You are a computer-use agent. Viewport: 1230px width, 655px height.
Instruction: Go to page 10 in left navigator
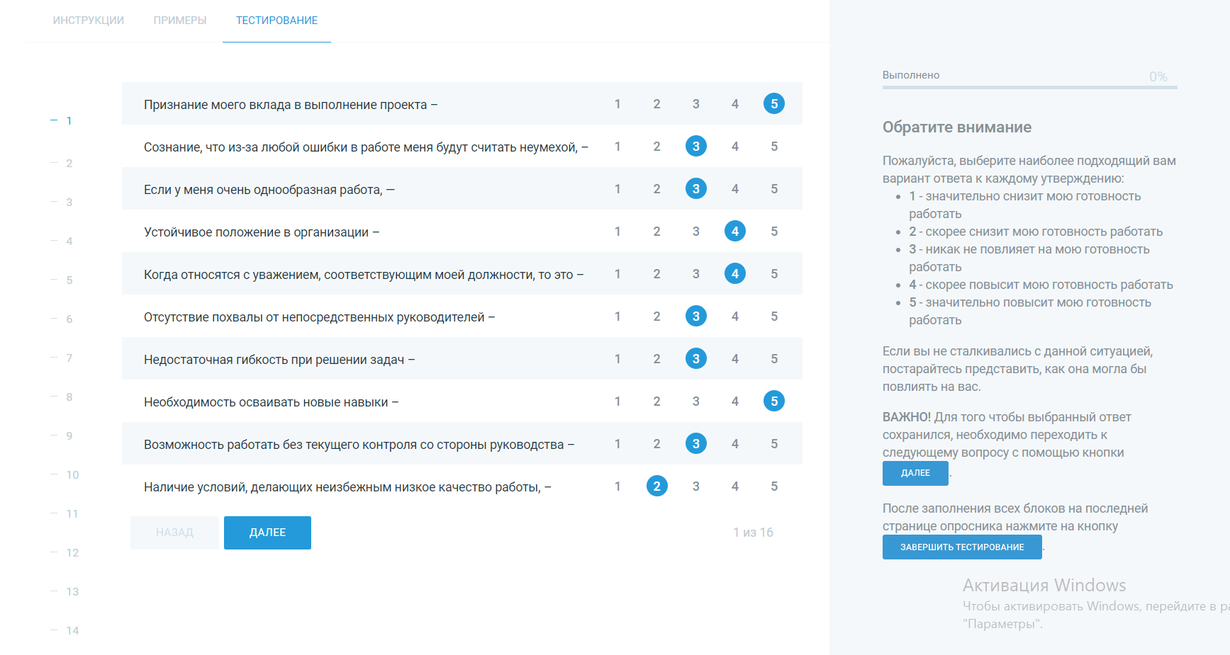(72, 475)
